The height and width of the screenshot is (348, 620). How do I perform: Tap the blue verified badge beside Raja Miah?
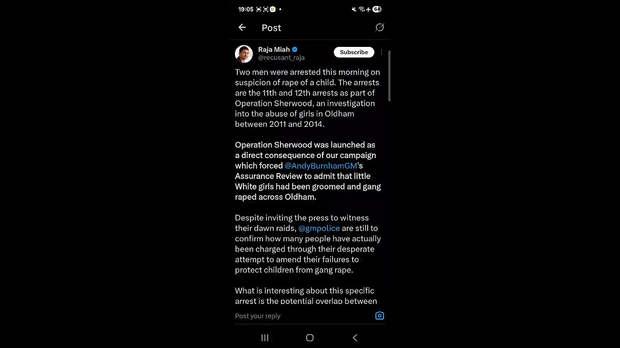295,49
